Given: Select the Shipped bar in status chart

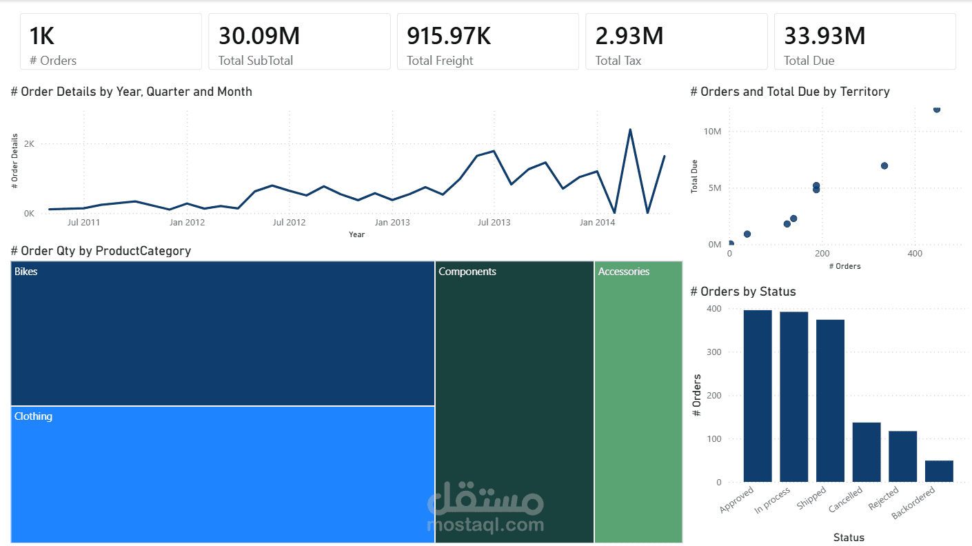Looking at the screenshot, I should [x=830, y=401].
